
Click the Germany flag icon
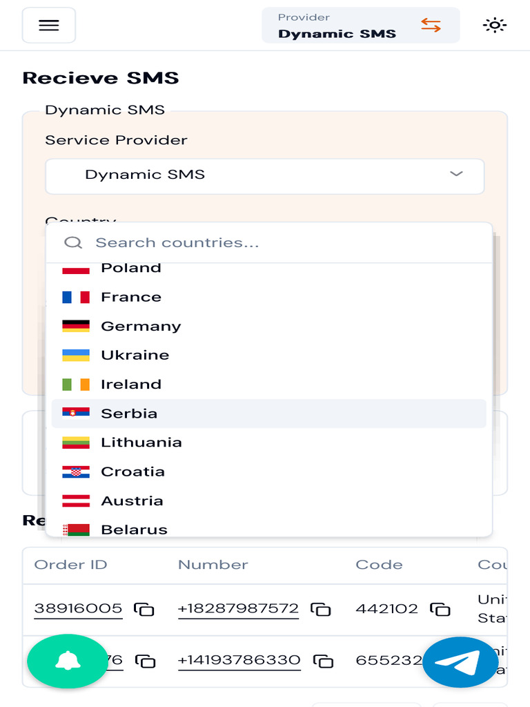click(x=76, y=326)
